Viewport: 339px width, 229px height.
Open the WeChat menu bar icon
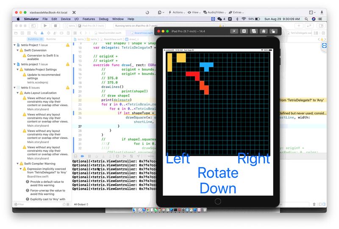(220, 19)
